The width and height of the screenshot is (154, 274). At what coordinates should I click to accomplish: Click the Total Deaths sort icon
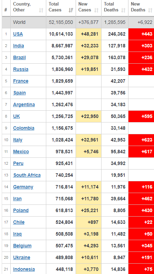(123, 10)
